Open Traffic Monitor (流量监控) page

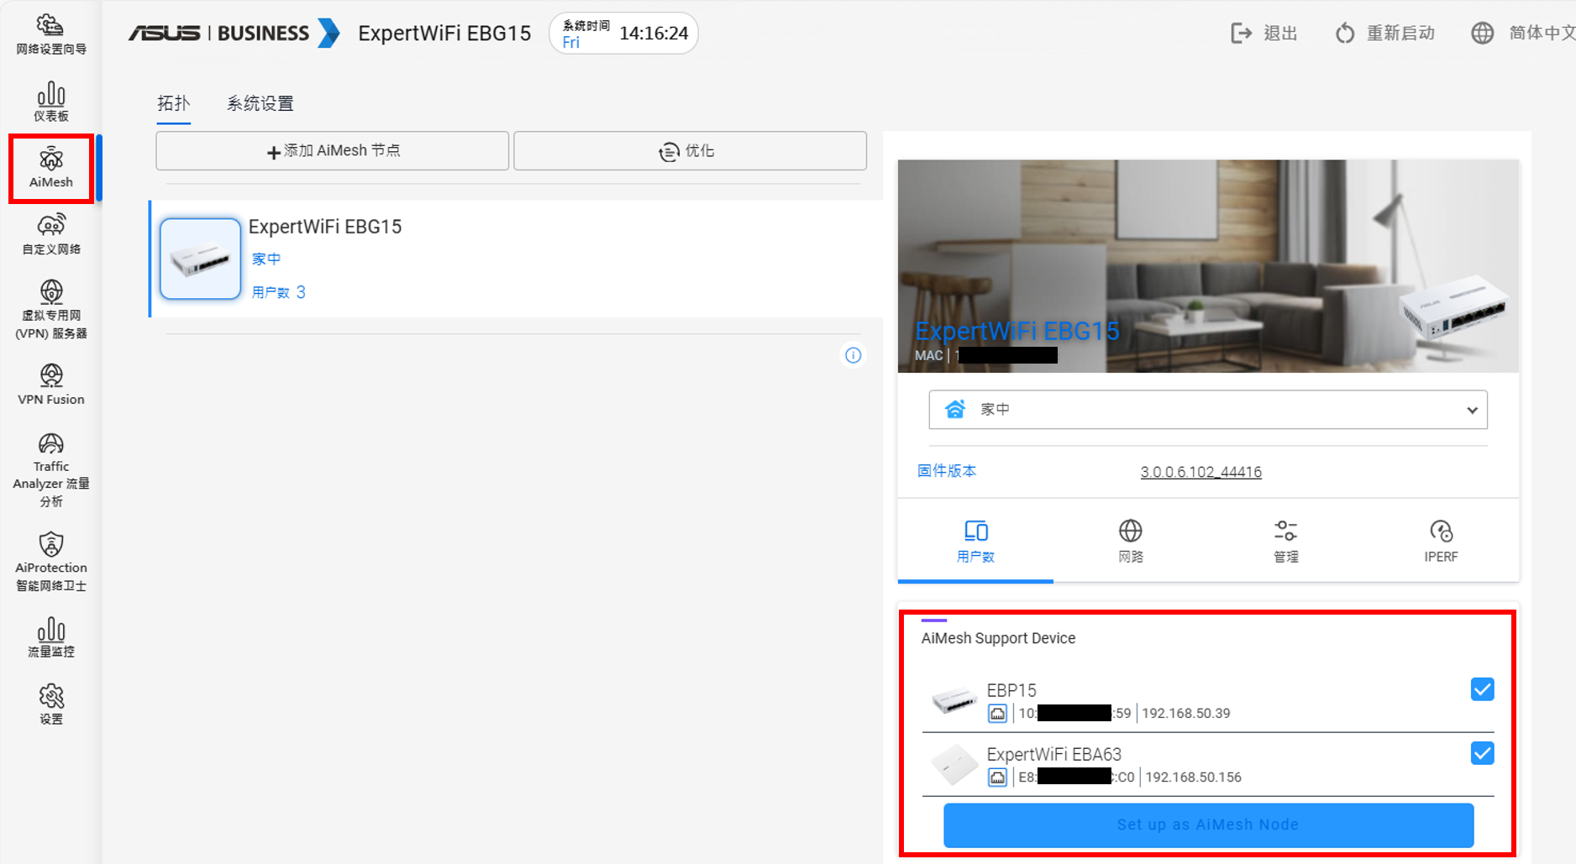point(50,637)
